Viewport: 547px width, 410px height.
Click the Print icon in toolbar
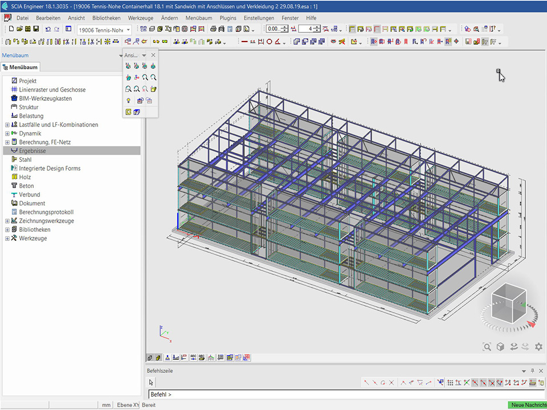[x=213, y=29]
